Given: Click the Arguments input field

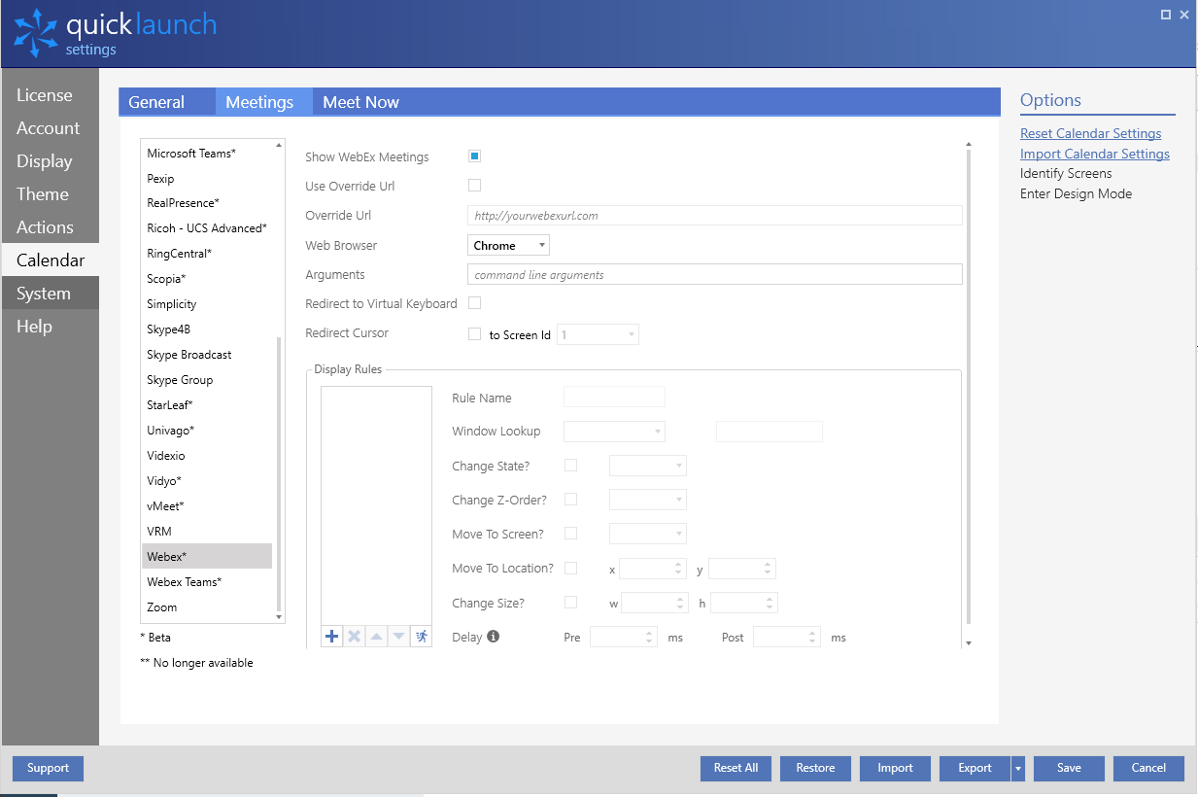Looking at the screenshot, I should [715, 275].
